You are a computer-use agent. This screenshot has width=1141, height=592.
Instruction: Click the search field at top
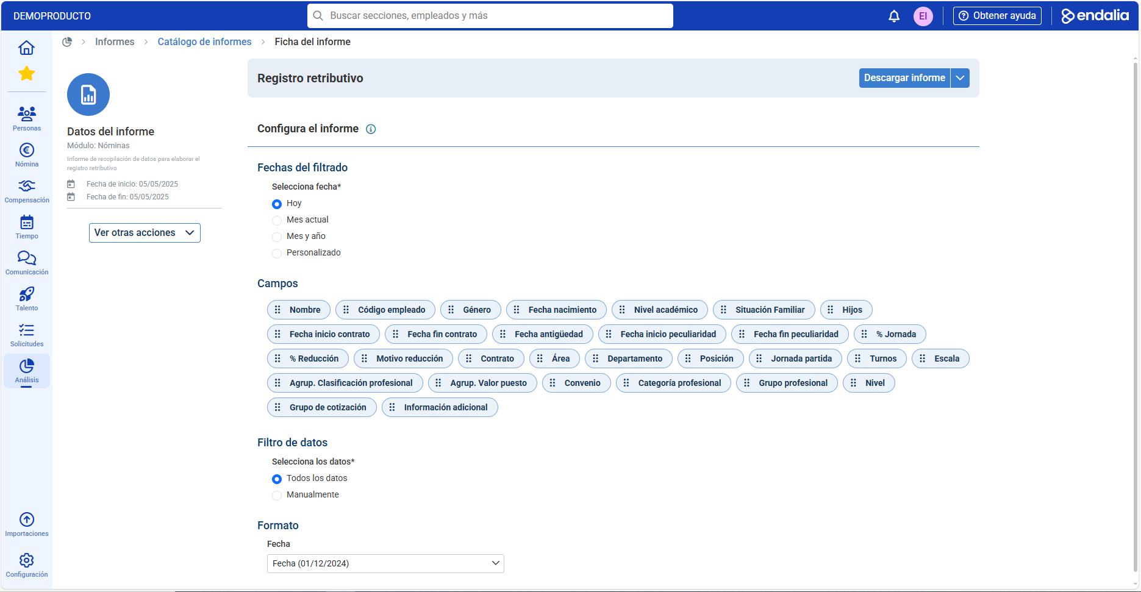[490, 16]
